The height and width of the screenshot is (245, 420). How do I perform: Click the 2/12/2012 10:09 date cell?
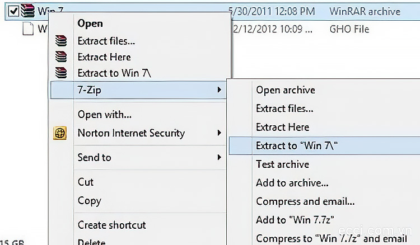[272, 29]
